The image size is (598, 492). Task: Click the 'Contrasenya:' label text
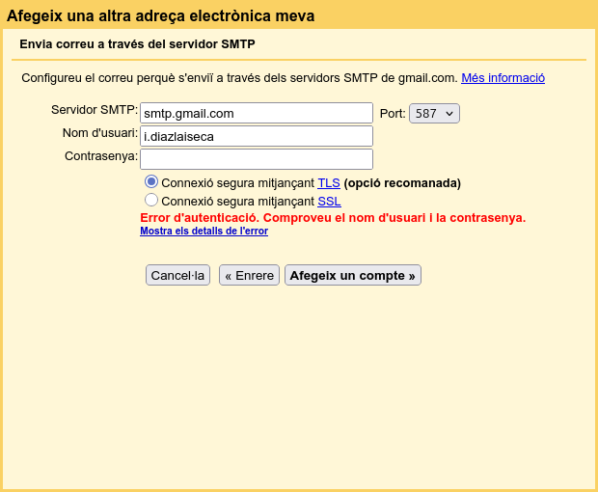pos(101,156)
